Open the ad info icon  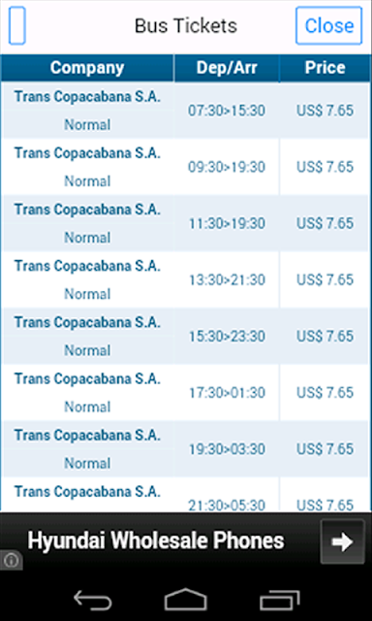[11, 560]
